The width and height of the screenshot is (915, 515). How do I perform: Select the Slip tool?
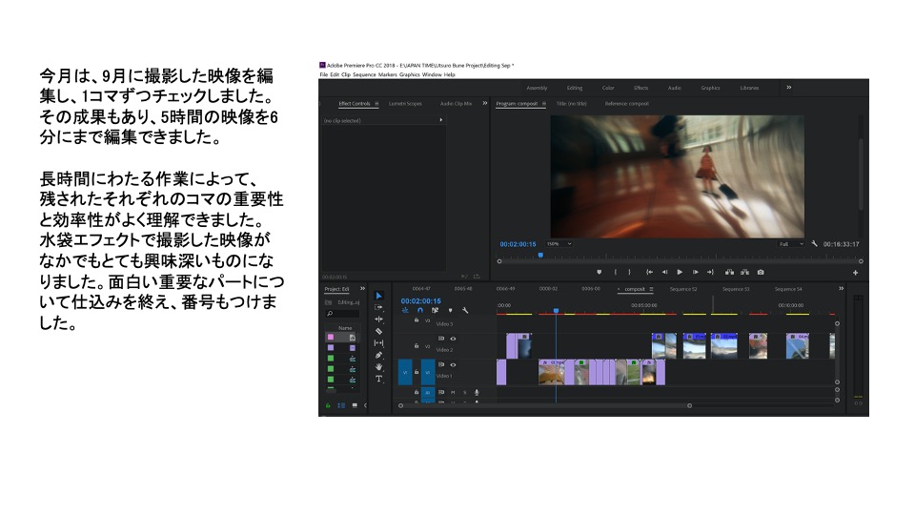[378, 342]
